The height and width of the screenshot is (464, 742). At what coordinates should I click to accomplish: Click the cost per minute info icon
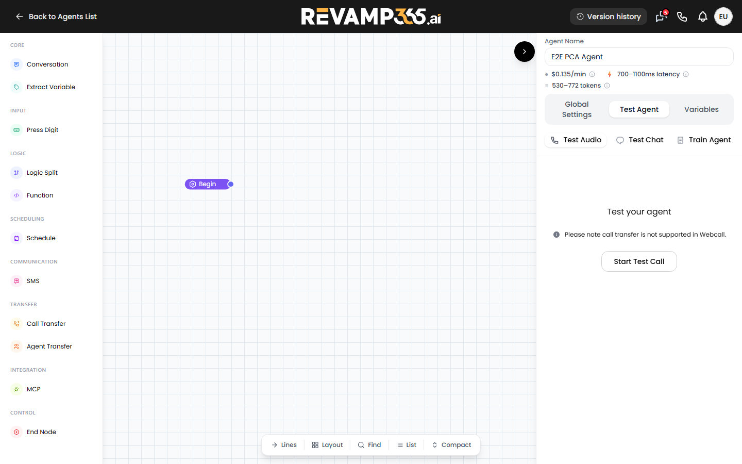592,74
